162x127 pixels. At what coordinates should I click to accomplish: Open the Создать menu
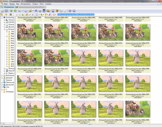click(x=35, y=4)
